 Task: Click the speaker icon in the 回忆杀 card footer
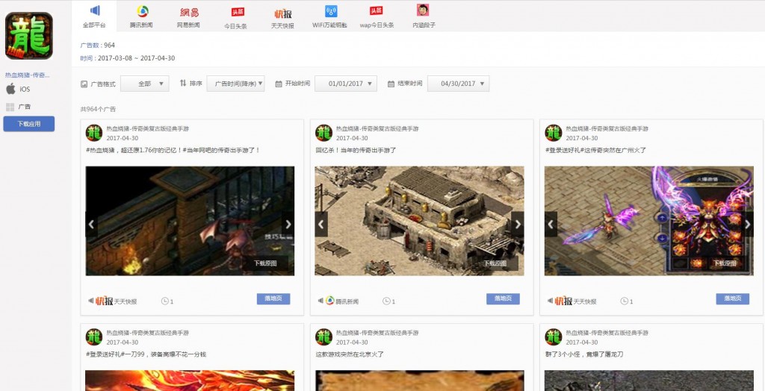320,301
